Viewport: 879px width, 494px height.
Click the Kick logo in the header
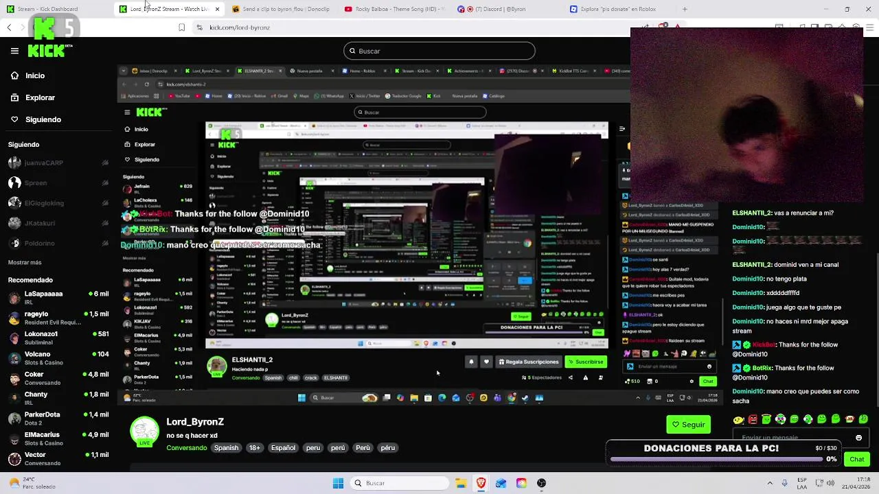pyautogui.click(x=47, y=50)
